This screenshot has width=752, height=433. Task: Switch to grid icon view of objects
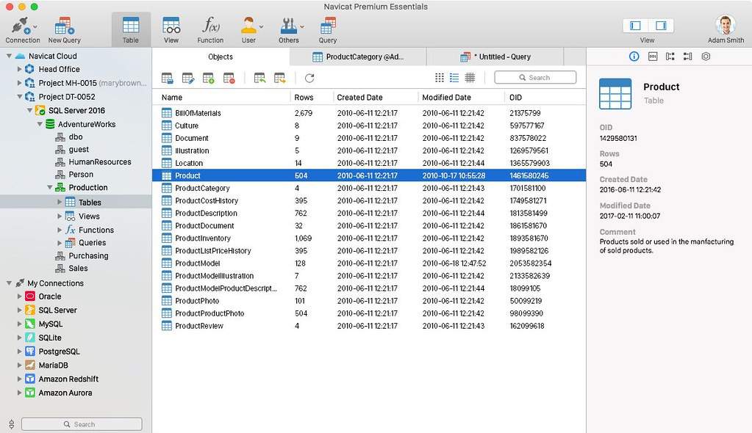[440, 78]
